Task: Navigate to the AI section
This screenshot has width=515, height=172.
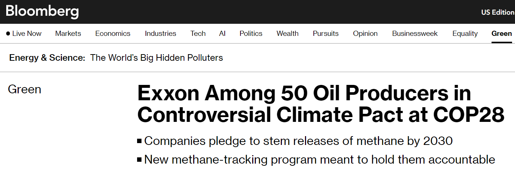Action: pyautogui.click(x=222, y=34)
